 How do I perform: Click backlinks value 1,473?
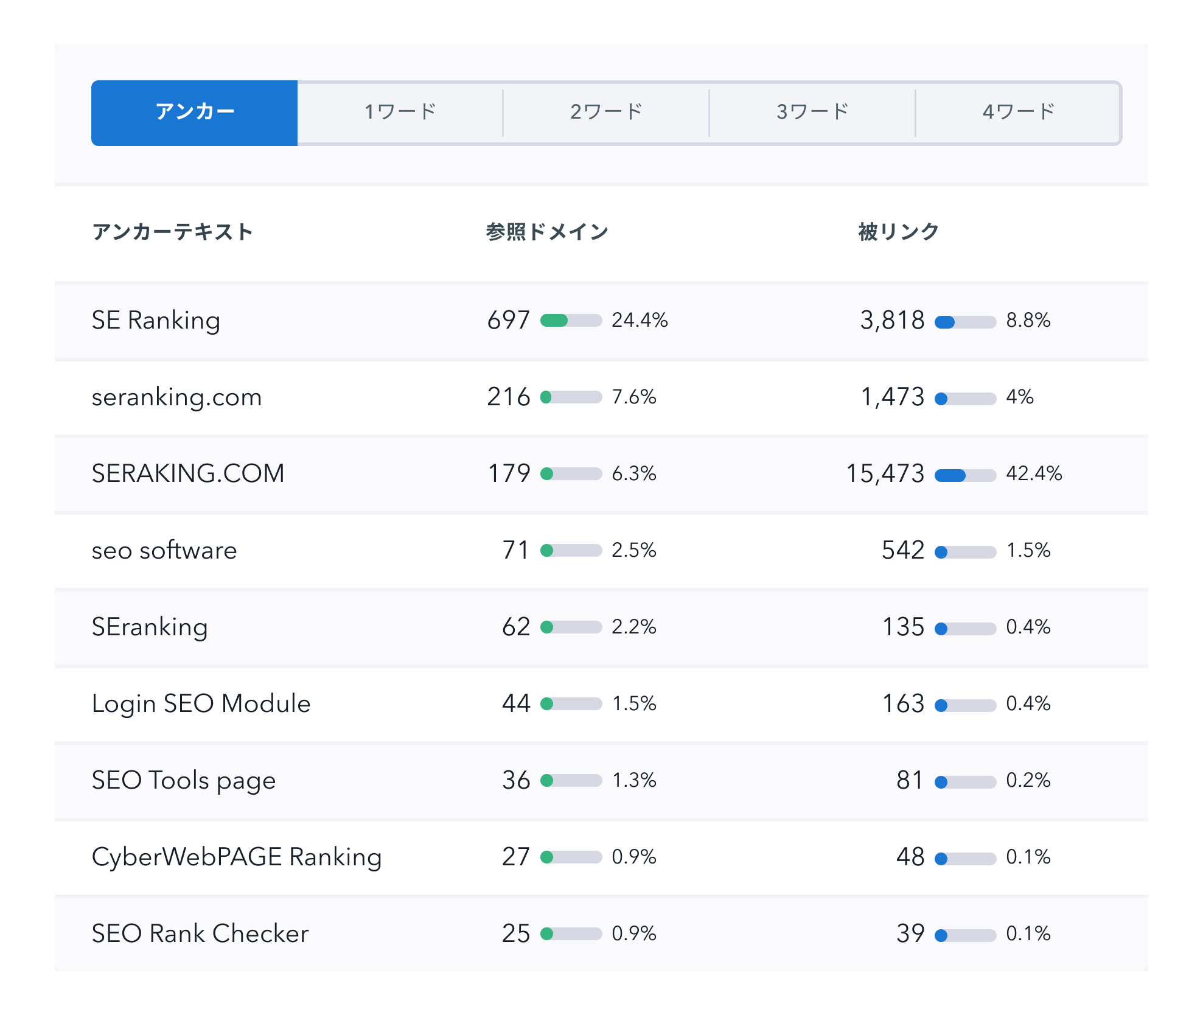(893, 397)
